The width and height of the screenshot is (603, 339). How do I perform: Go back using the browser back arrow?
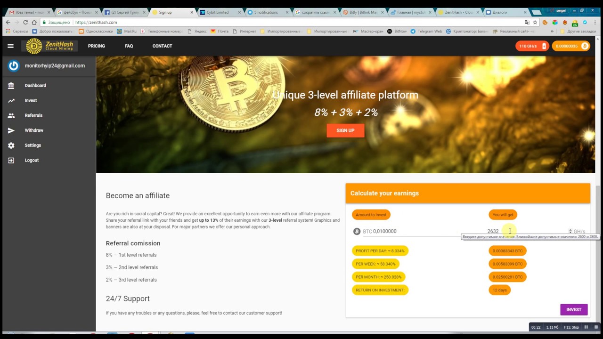point(8,22)
